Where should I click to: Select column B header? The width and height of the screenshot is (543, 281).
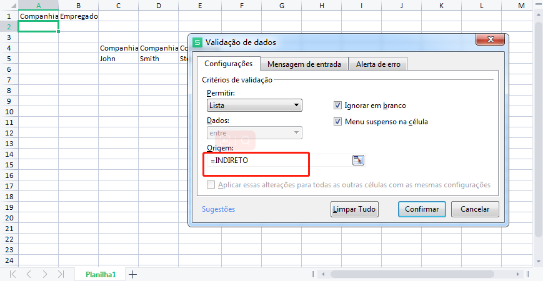click(x=79, y=5)
